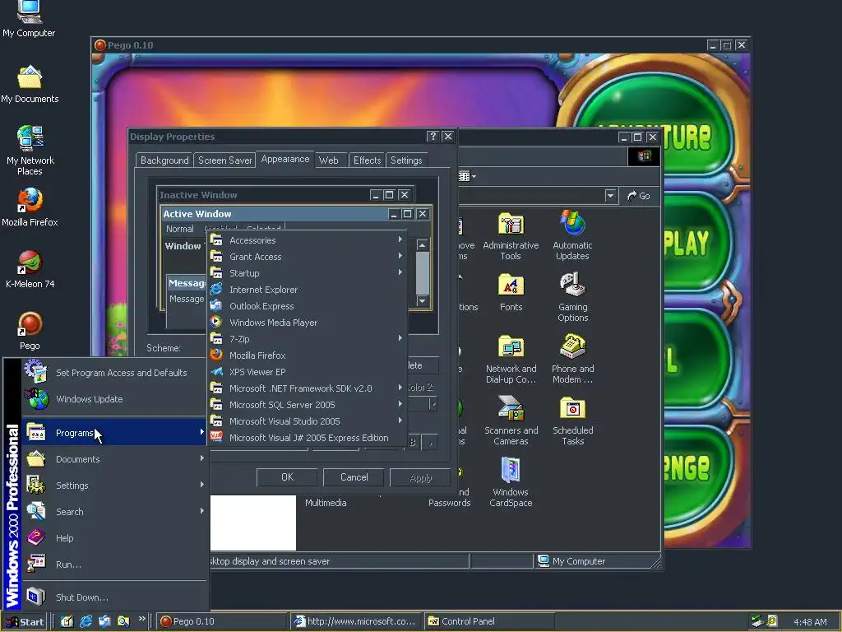This screenshot has height=632, width=842.
Task: Click Outlook Express quick launch icon
Action: pos(104,621)
